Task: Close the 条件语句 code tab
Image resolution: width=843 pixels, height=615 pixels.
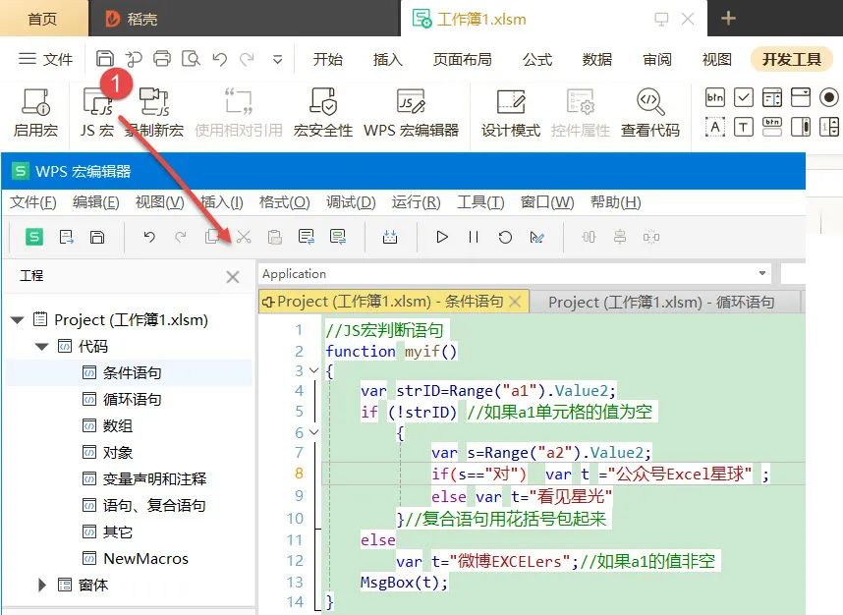Action: 515,302
